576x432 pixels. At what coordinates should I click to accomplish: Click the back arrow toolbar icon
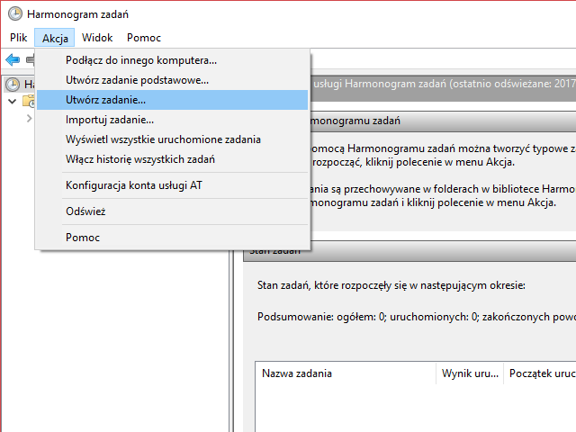pos(13,59)
